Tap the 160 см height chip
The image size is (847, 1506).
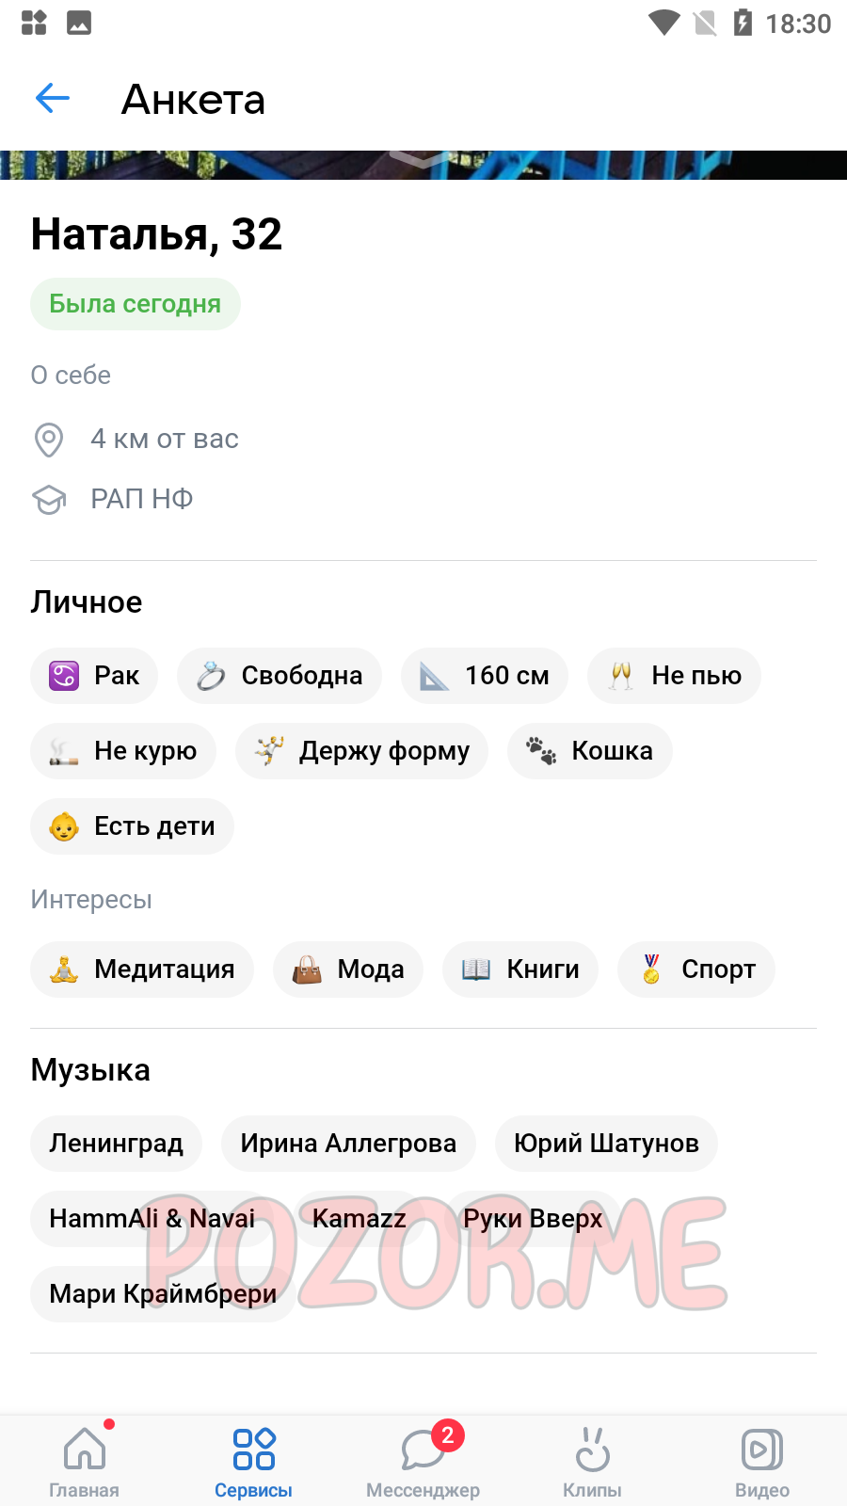(x=485, y=676)
